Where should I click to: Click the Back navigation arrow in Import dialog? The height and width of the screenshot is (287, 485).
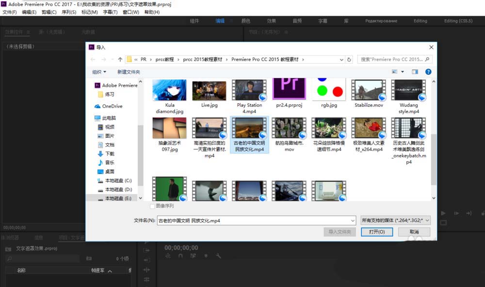[x=93, y=59]
